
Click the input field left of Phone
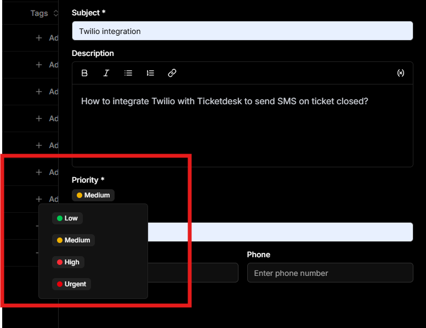pos(193,273)
